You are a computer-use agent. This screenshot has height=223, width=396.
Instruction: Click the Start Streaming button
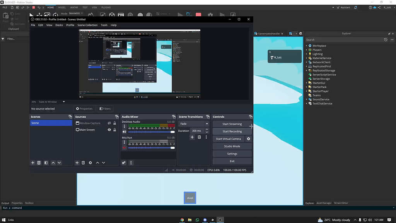232,124
